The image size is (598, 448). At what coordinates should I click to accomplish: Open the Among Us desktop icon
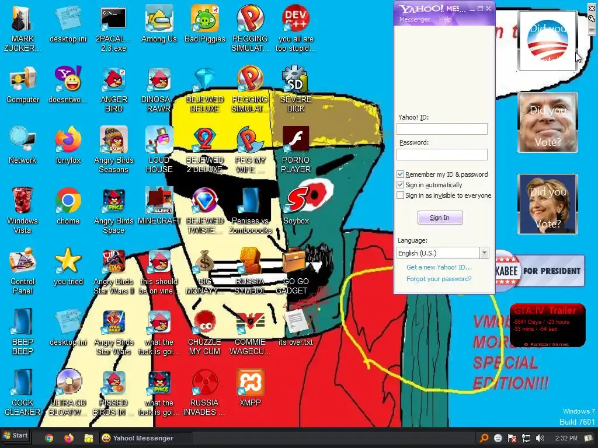click(x=159, y=23)
